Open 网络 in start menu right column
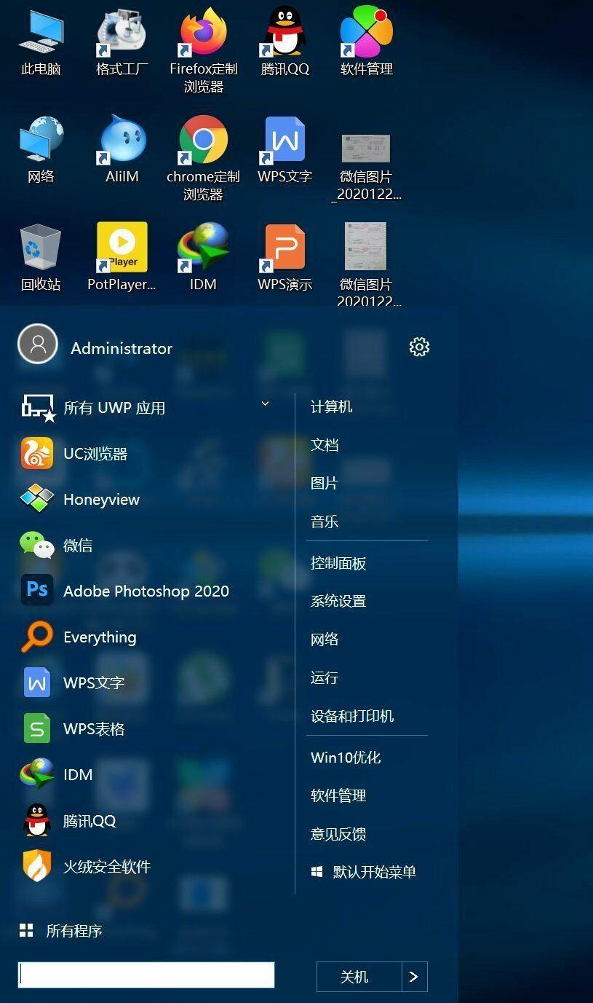This screenshot has width=593, height=1003. (x=325, y=640)
